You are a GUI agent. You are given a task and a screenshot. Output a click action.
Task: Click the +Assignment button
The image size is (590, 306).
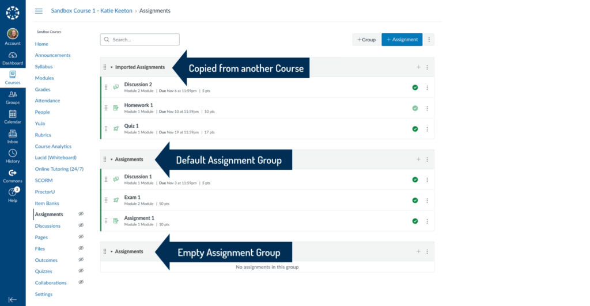(x=402, y=40)
